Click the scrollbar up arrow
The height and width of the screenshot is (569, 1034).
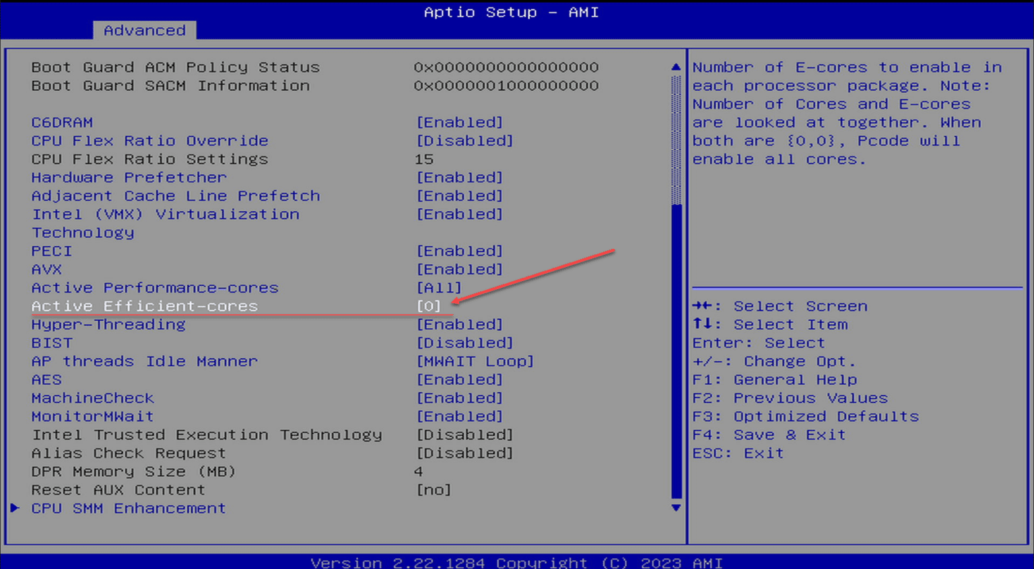pyautogui.click(x=676, y=67)
